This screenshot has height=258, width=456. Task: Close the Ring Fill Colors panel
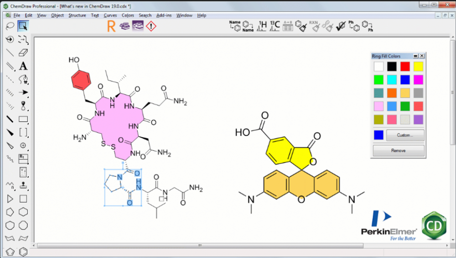[x=422, y=56]
